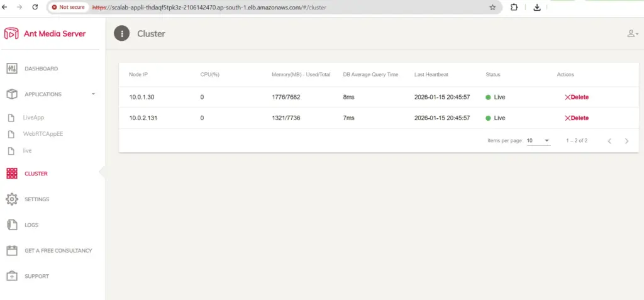Click the Logs file icon
Screen dimensions: 644x300
[13, 225]
